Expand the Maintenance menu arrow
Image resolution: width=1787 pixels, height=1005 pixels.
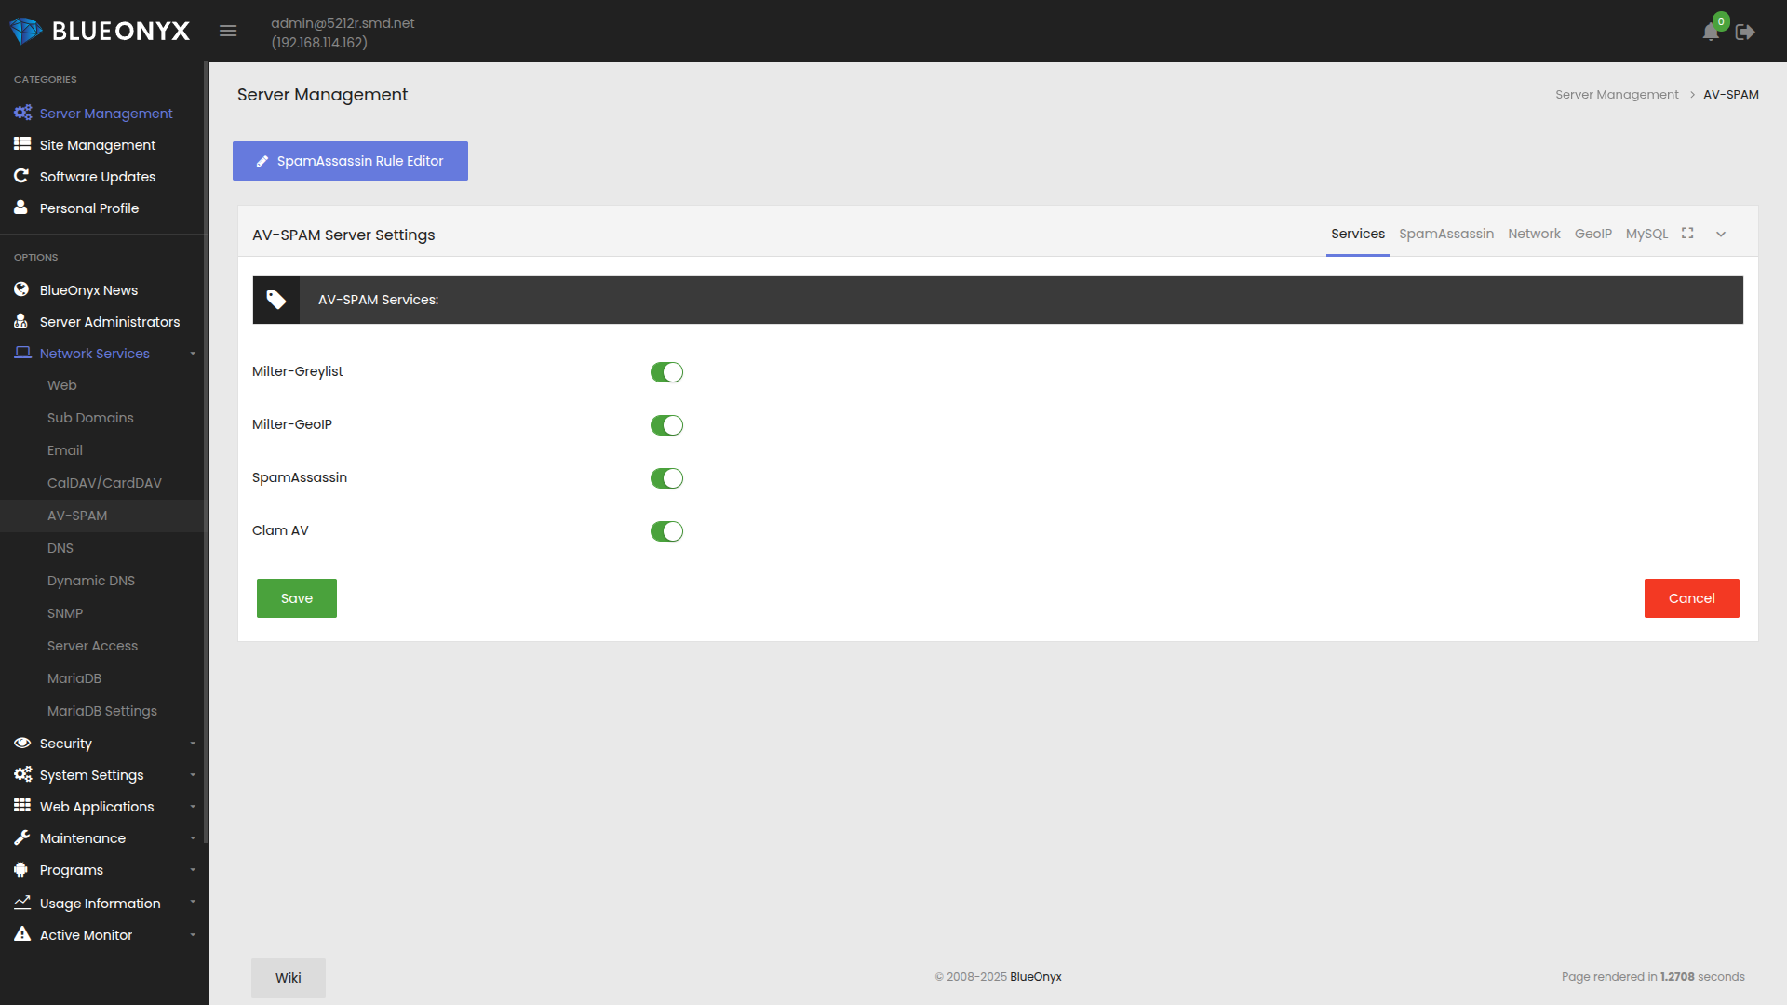coord(193,838)
